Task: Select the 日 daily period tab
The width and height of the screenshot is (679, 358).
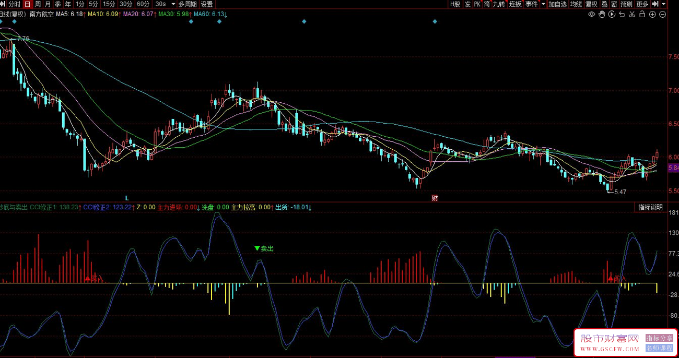Action: tap(27, 4)
